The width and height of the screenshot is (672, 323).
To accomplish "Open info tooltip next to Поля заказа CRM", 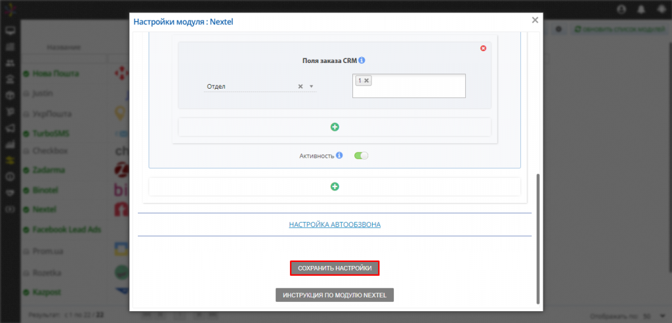I will tap(362, 60).
